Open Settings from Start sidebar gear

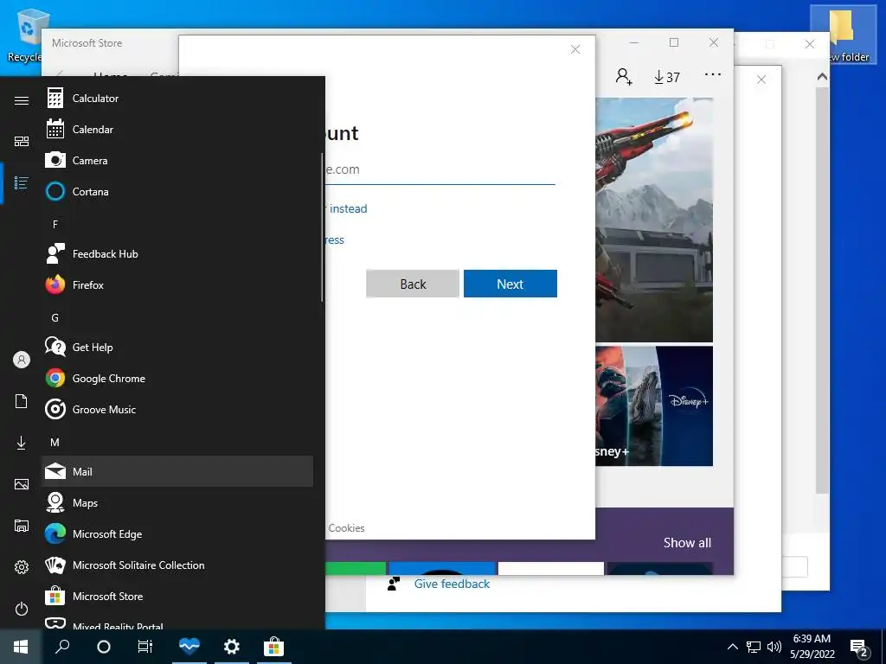pos(22,567)
